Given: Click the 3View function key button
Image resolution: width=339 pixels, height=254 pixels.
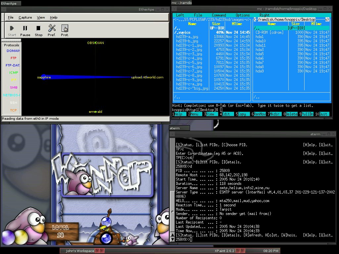Looking at the screenshot, I should [x=210, y=114].
